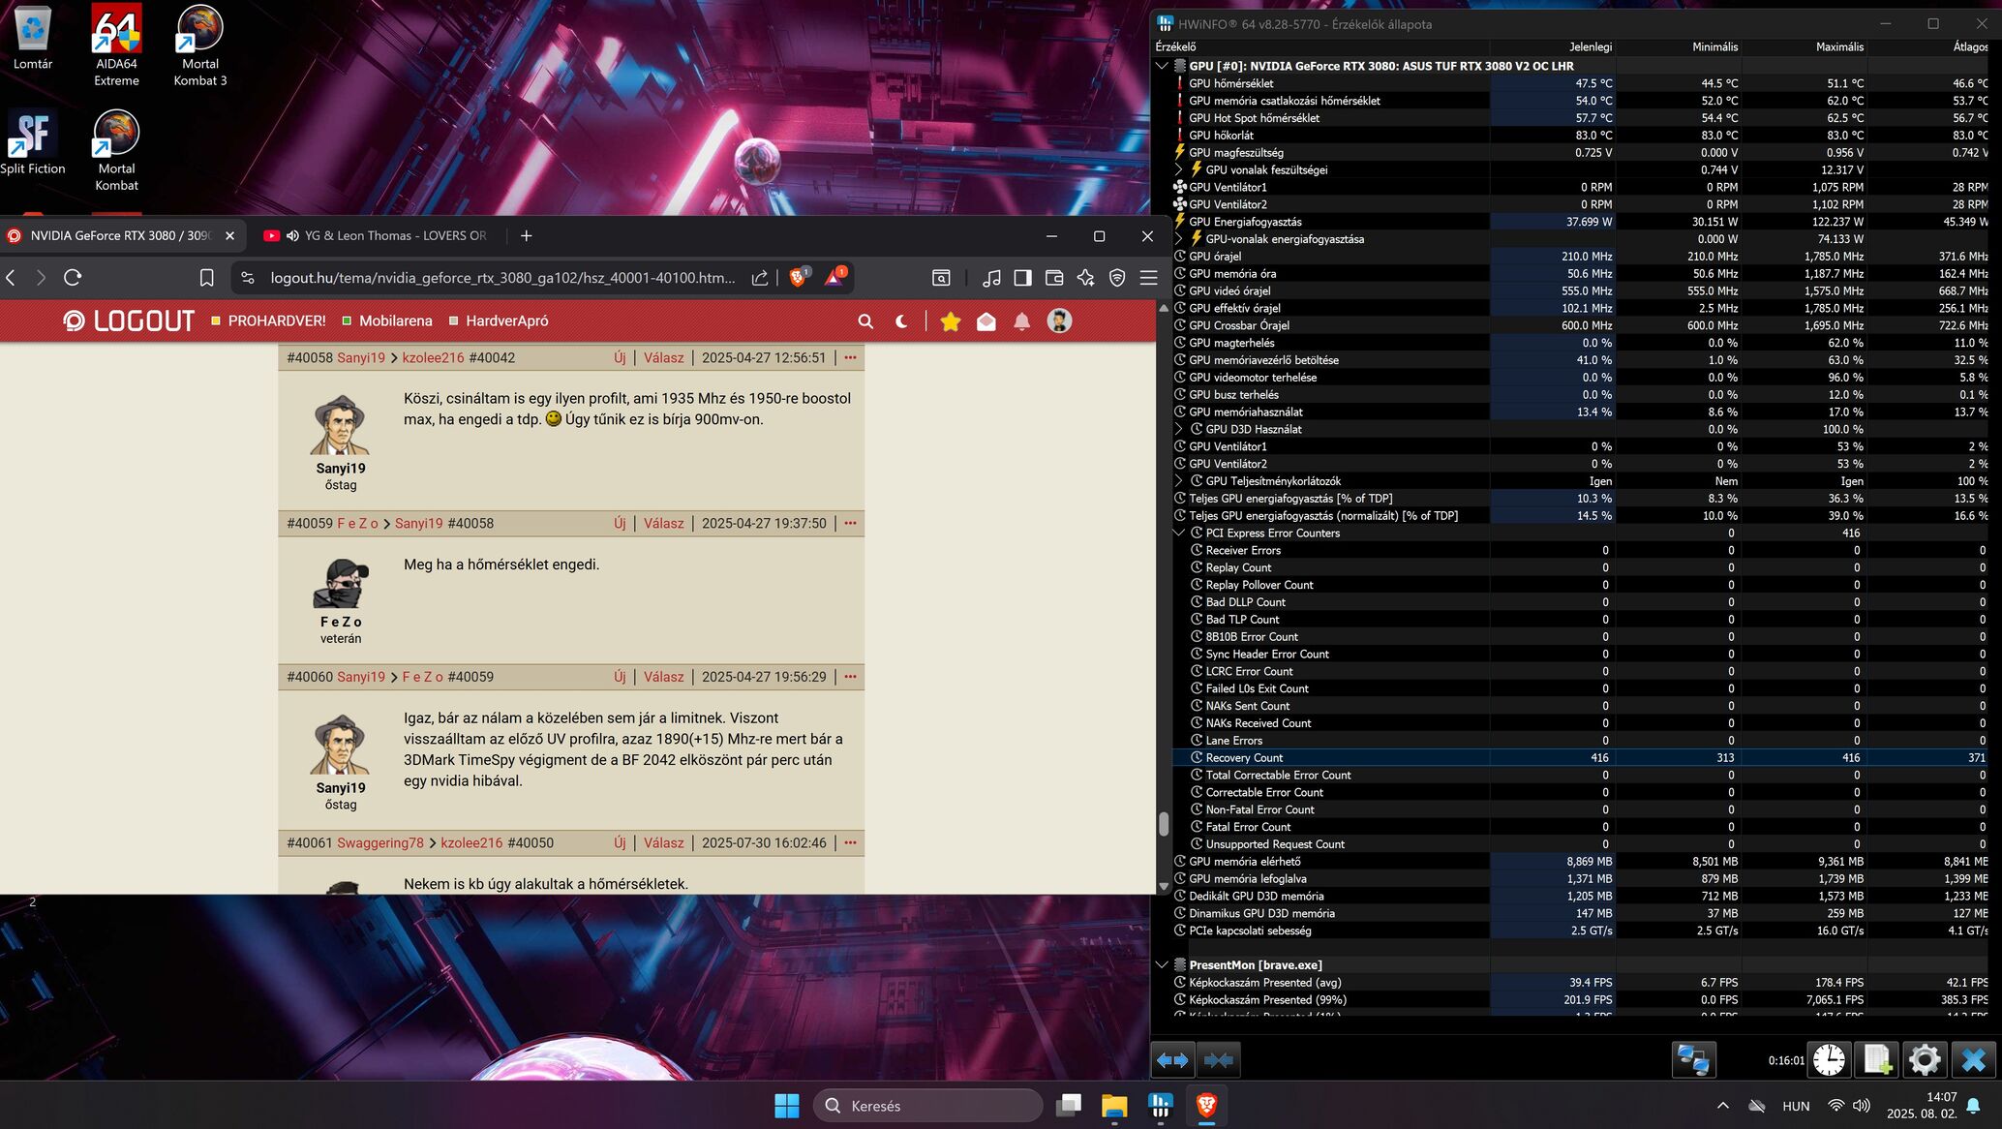Screen dimensions: 2002x1129
Task: Collapse the GPU [#0] NVIDIA GeForce sensor group
Action: pyautogui.click(x=1162, y=66)
